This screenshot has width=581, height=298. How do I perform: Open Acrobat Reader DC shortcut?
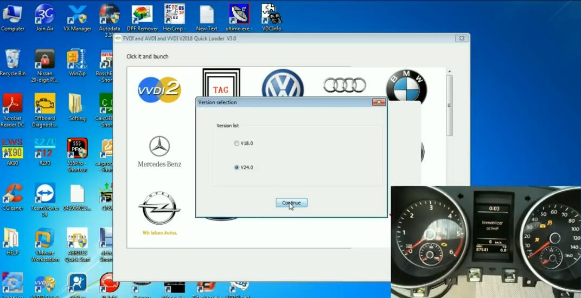pyautogui.click(x=12, y=110)
